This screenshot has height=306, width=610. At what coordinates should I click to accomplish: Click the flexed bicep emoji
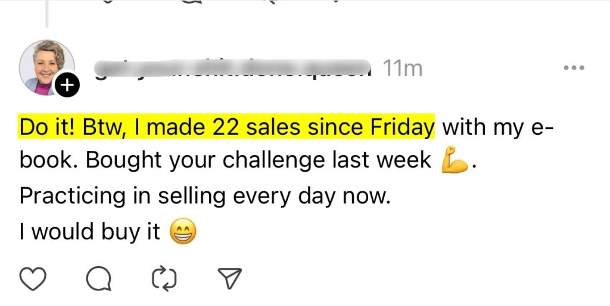(455, 161)
